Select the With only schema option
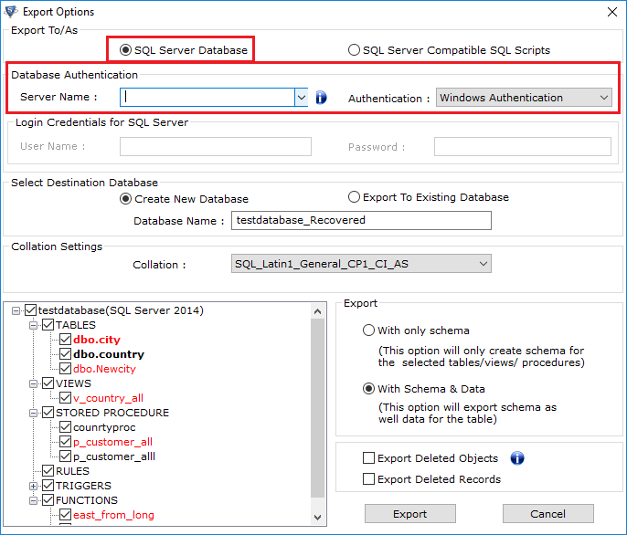The height and width of the screenshot is (535, 627). pos(369,330)
